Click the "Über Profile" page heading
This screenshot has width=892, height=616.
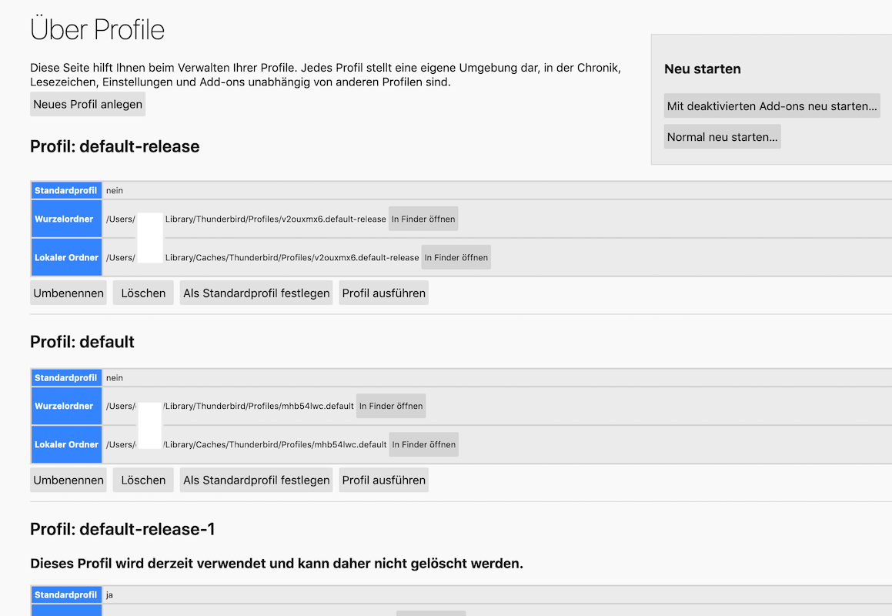click(97, 30)
